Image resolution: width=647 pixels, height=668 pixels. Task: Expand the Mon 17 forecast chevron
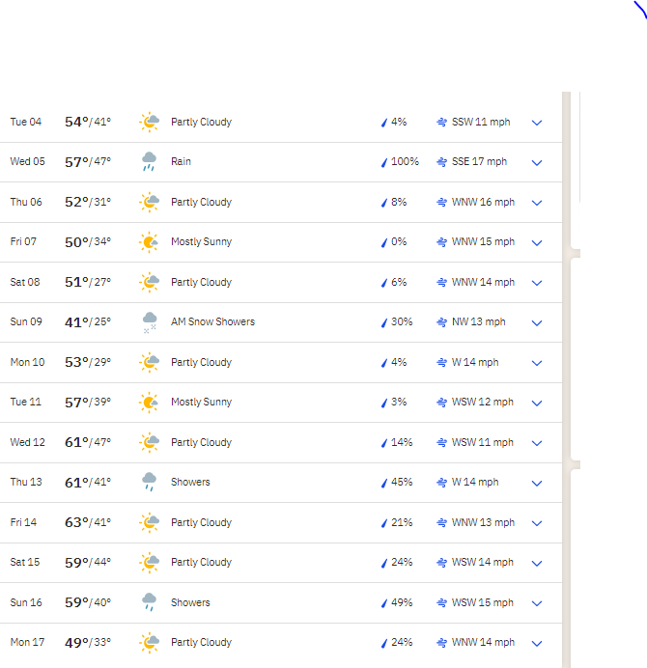[537, 643]
